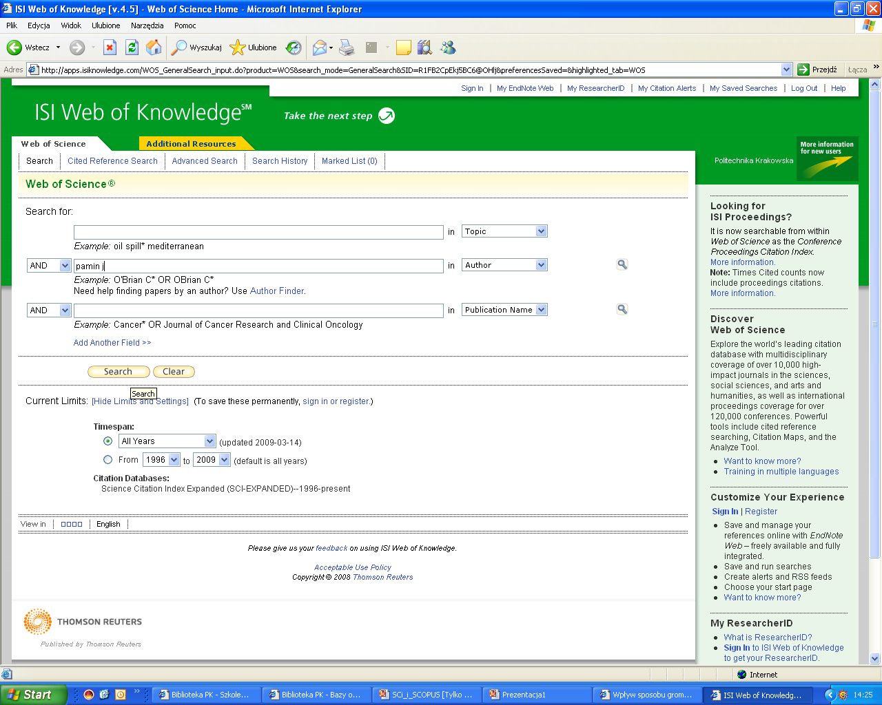Open the Author field type dropdown
This screenshot has height=705, width=882.
(504, 265)
